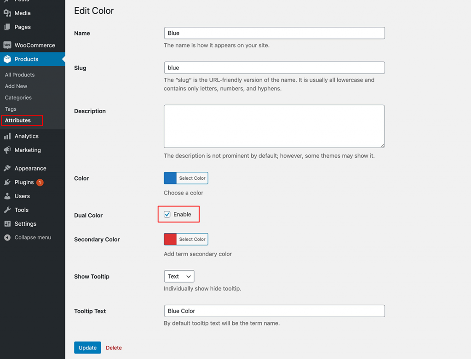Viewport: 471px width, 359px height.
Task: Click the Tooltip Text input field
Action: (274, 311)
